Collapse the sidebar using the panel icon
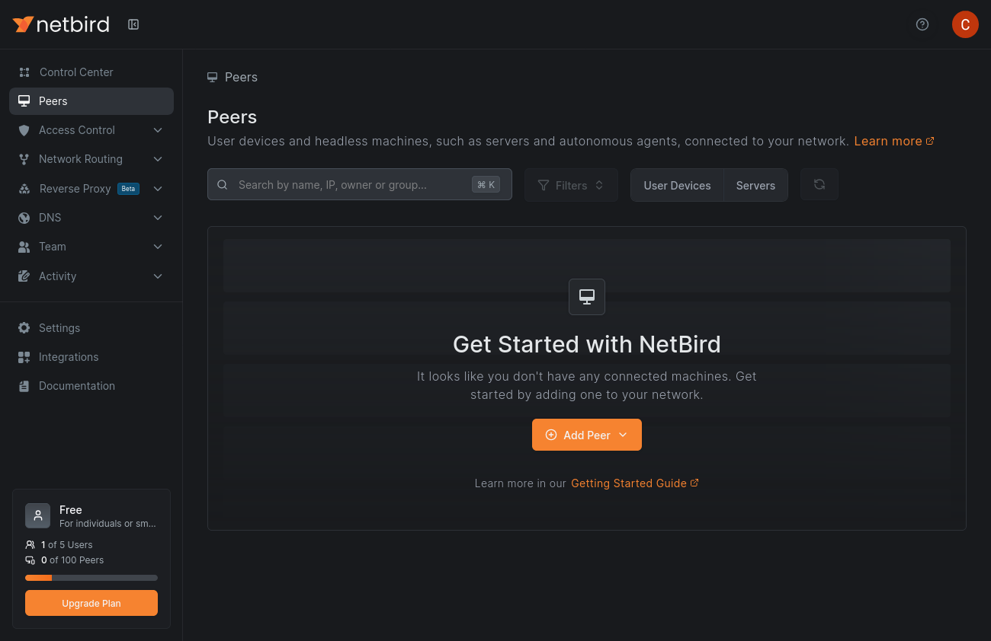Image resolution: width=991 pixels, height=641 pixels. tap(133, 24)
